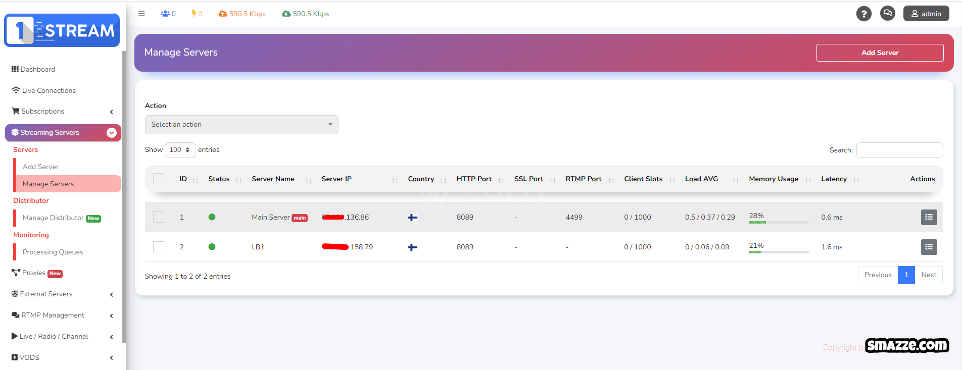Click the Add Server button
Image resolution: width=962 pixels, height=370 pixels.
tap(880, 52)
